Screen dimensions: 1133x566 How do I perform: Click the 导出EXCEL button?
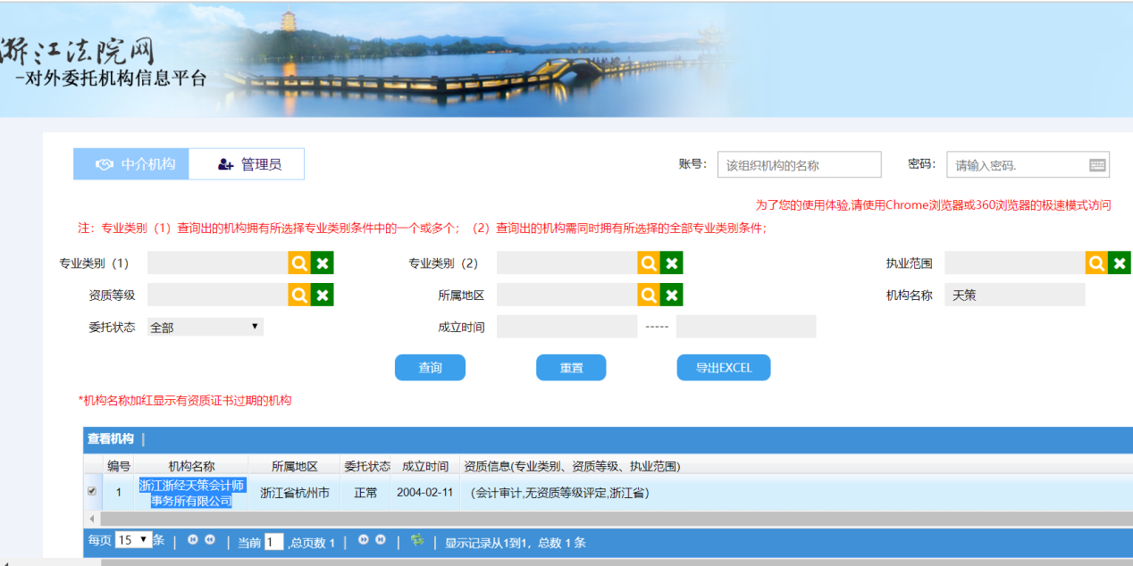click(723, 368)
